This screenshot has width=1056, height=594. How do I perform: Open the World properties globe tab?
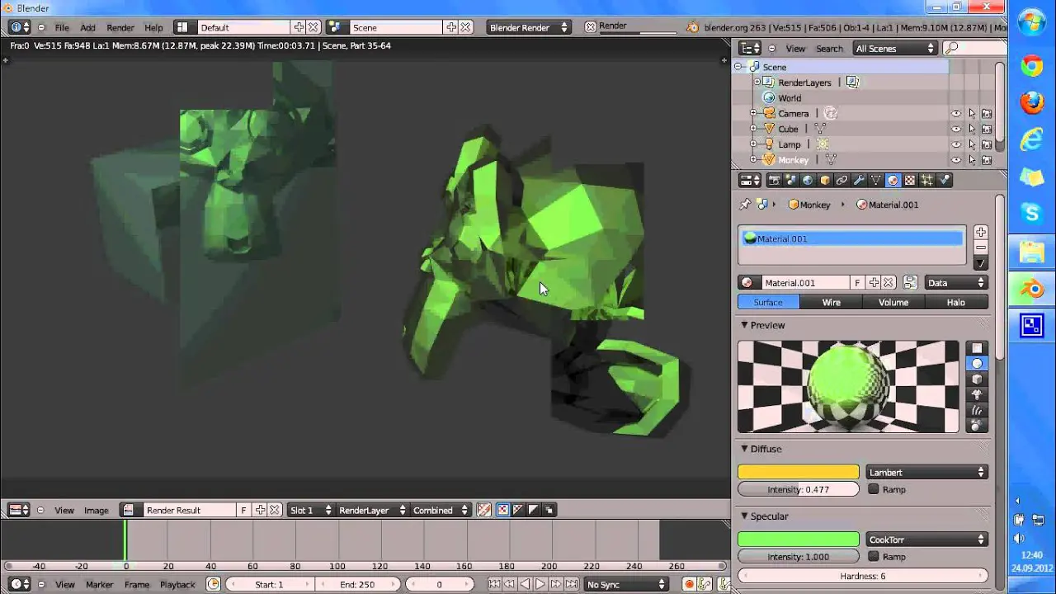coord(808,180)
